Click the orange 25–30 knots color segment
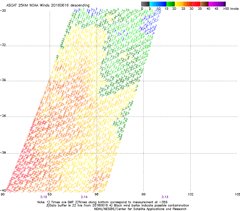The image size is (240, 211). pos(187,4)
